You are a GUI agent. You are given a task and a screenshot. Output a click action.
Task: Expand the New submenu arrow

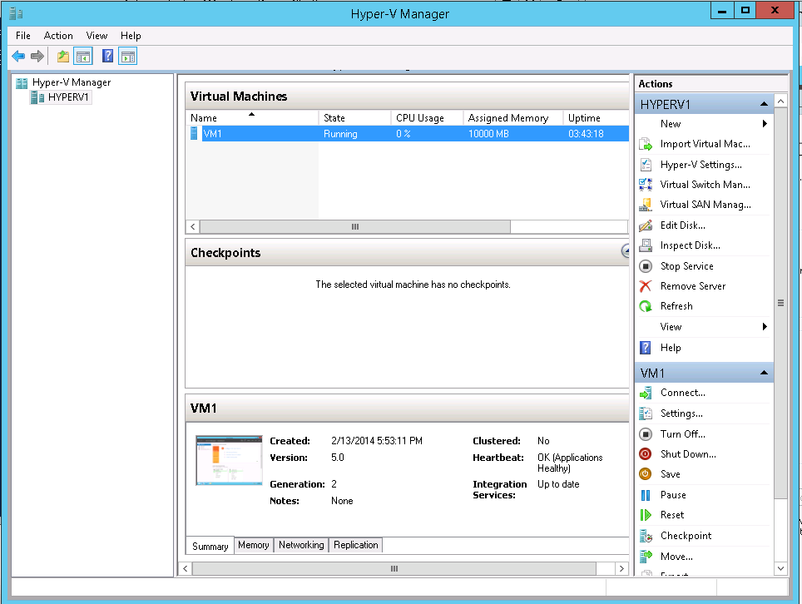pos(765,124)
